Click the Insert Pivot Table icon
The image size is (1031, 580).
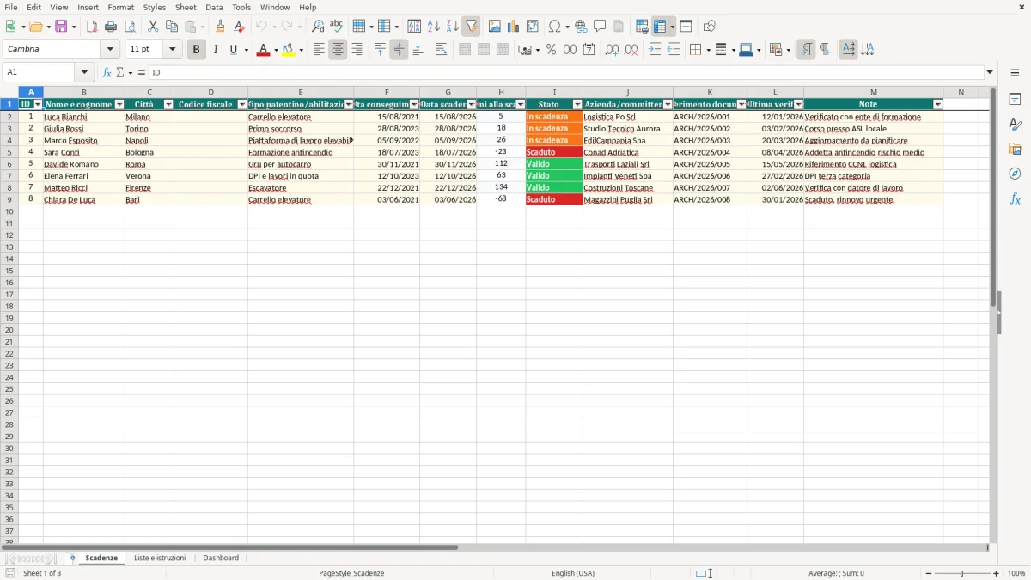coord(533,27)
